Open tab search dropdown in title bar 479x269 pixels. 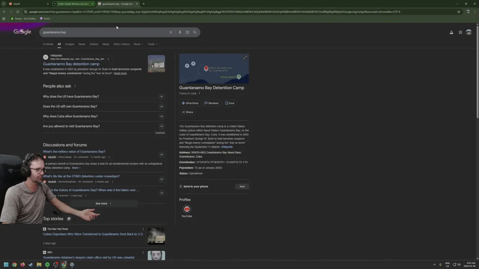coord(3,4)
